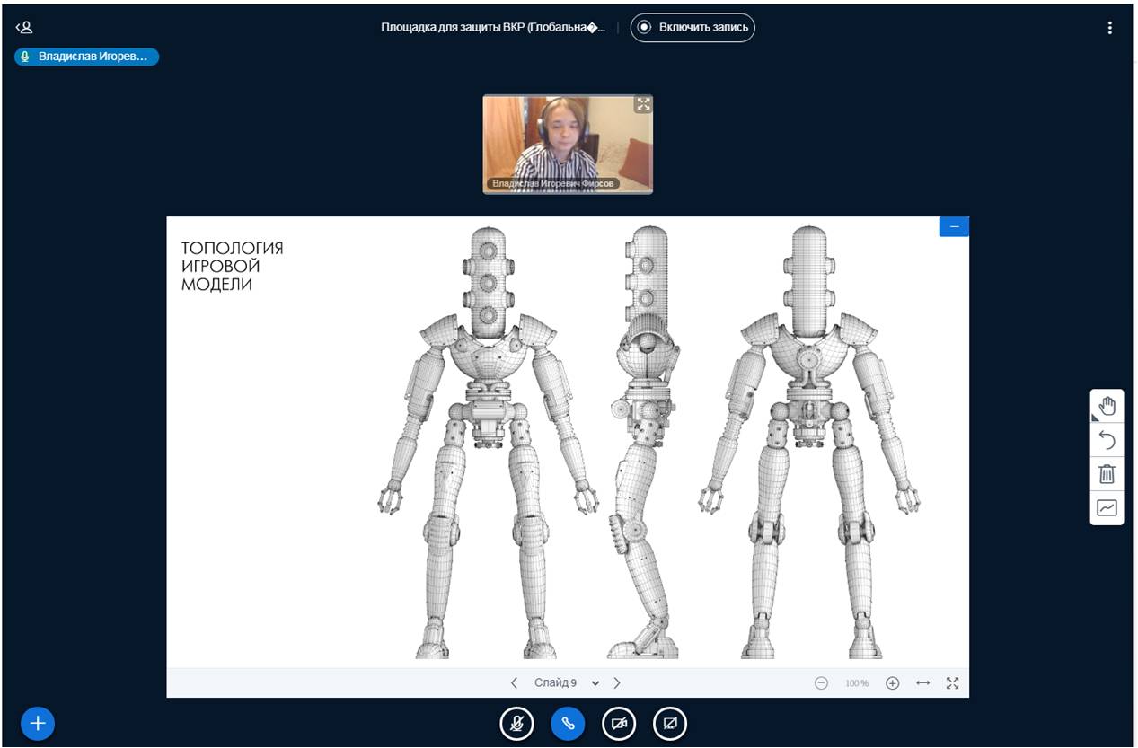This screenshot has width=1138, height=748.
Task: Turn on multi-user whiteboard mode
Action: [1107, 508]
